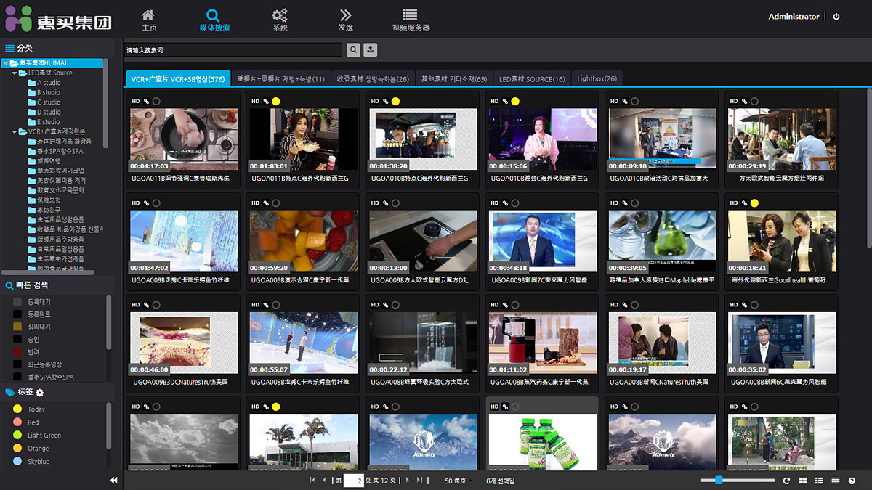Toggle selection circle on UGOA011B细节强调 clip
The height and width of the screenshot is (490, 872).
[x=157, y=101]
